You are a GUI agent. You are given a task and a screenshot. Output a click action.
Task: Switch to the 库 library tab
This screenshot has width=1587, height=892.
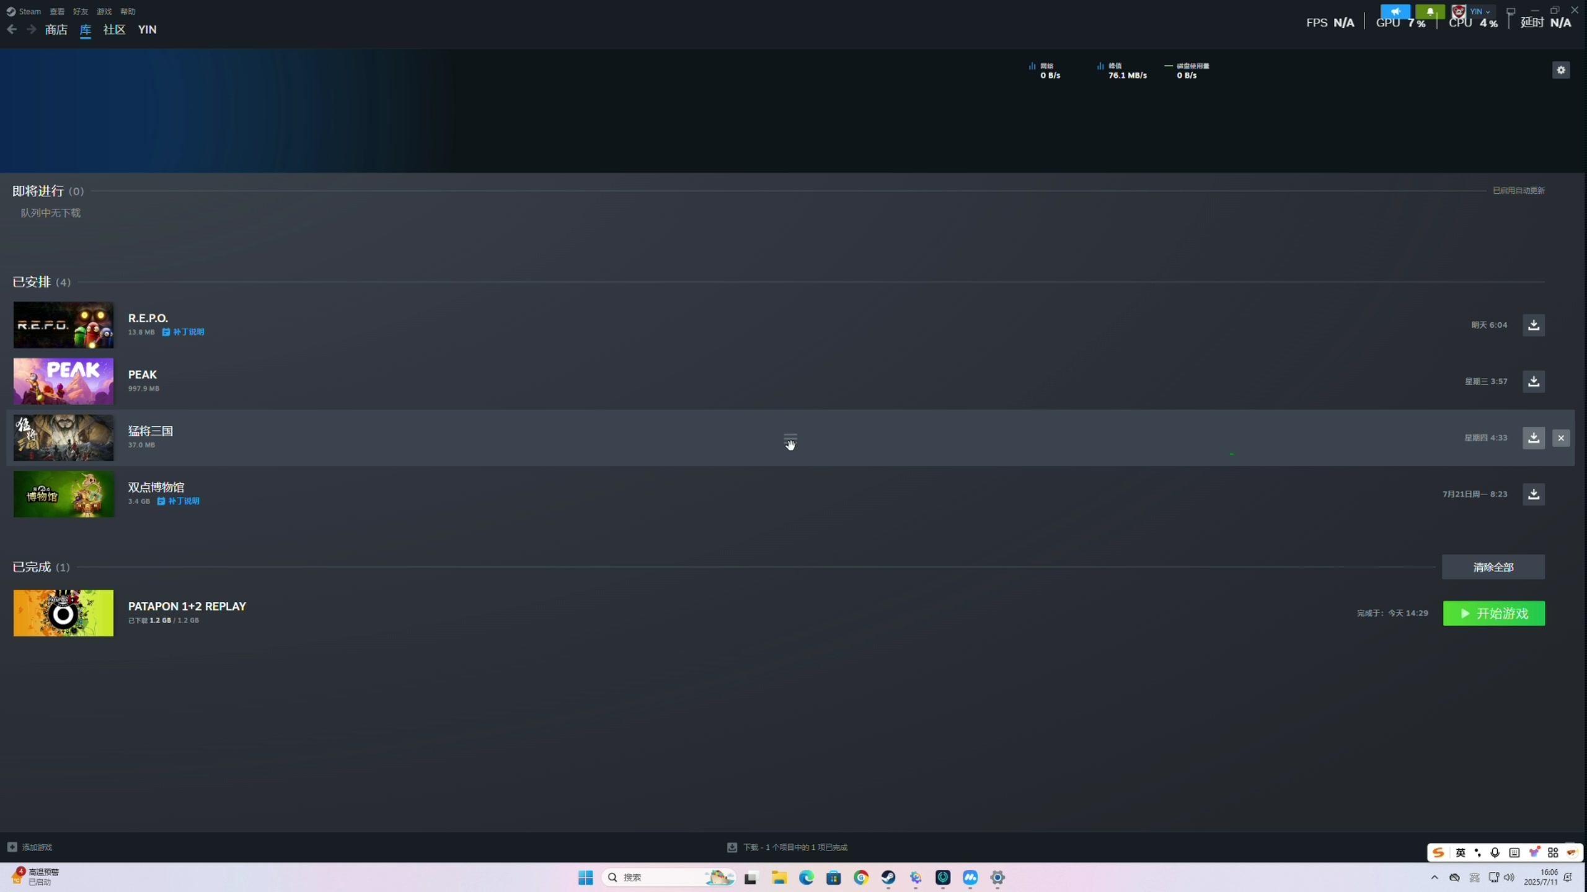pyautogui.click(x=86, y=30)
